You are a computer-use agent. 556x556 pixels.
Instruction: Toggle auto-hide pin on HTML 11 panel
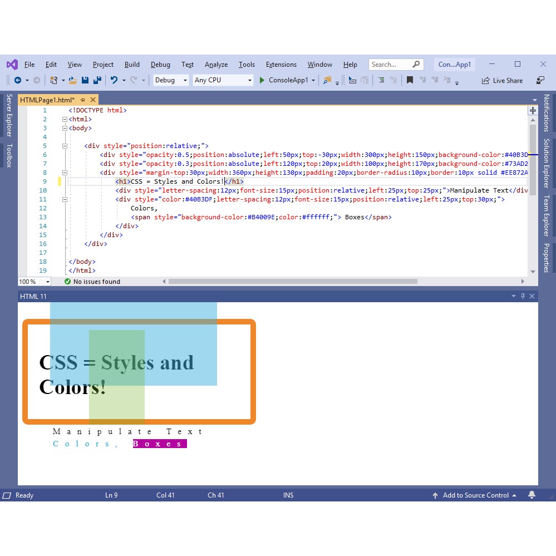523,296
